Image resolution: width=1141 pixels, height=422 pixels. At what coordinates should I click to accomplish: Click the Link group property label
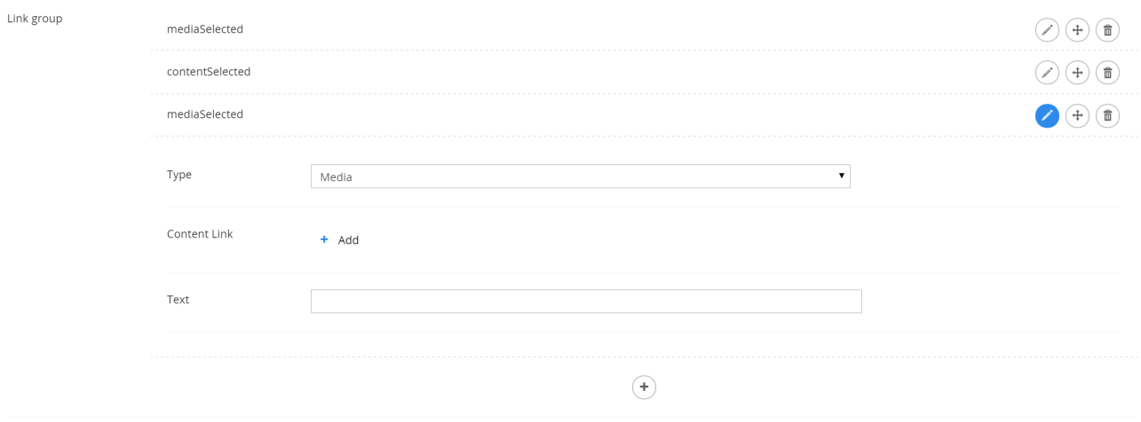point(35,19)
